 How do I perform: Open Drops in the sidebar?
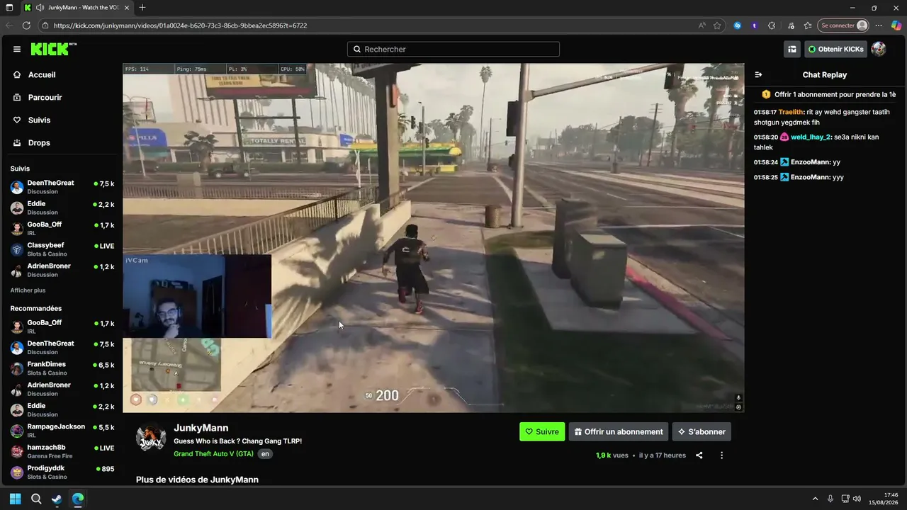39,142
